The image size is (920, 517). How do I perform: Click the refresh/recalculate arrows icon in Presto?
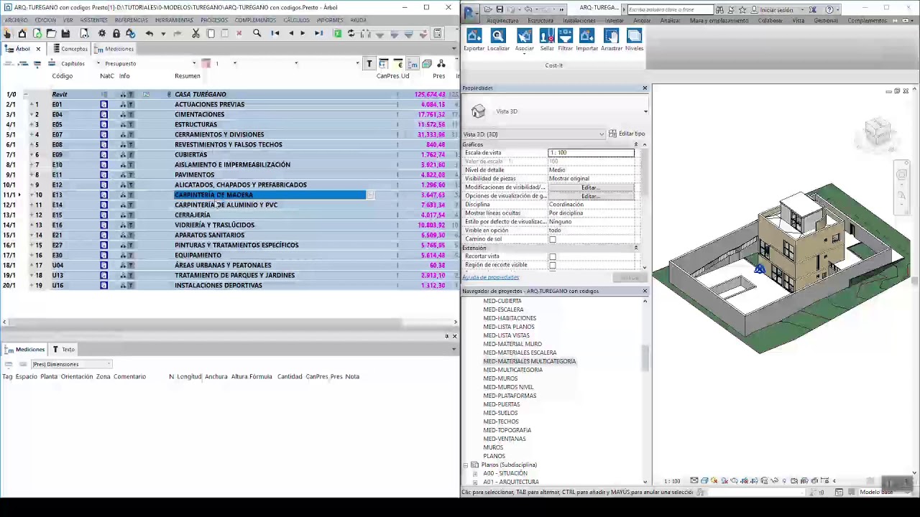351,34
